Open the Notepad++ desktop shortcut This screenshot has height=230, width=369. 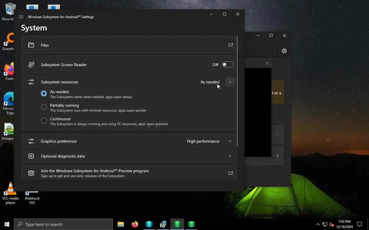(8, 132)
